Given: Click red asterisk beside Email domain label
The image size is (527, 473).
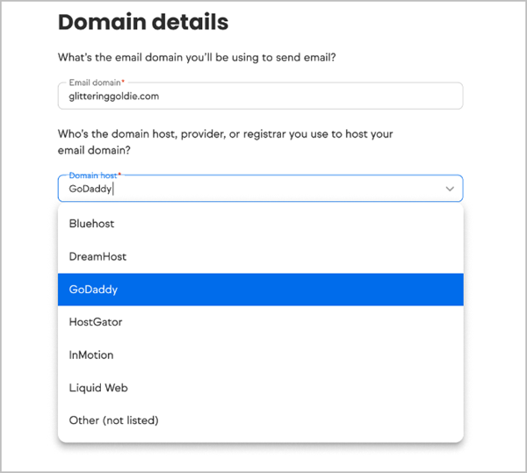Looking at the screenshot, I should click(123, 82).
